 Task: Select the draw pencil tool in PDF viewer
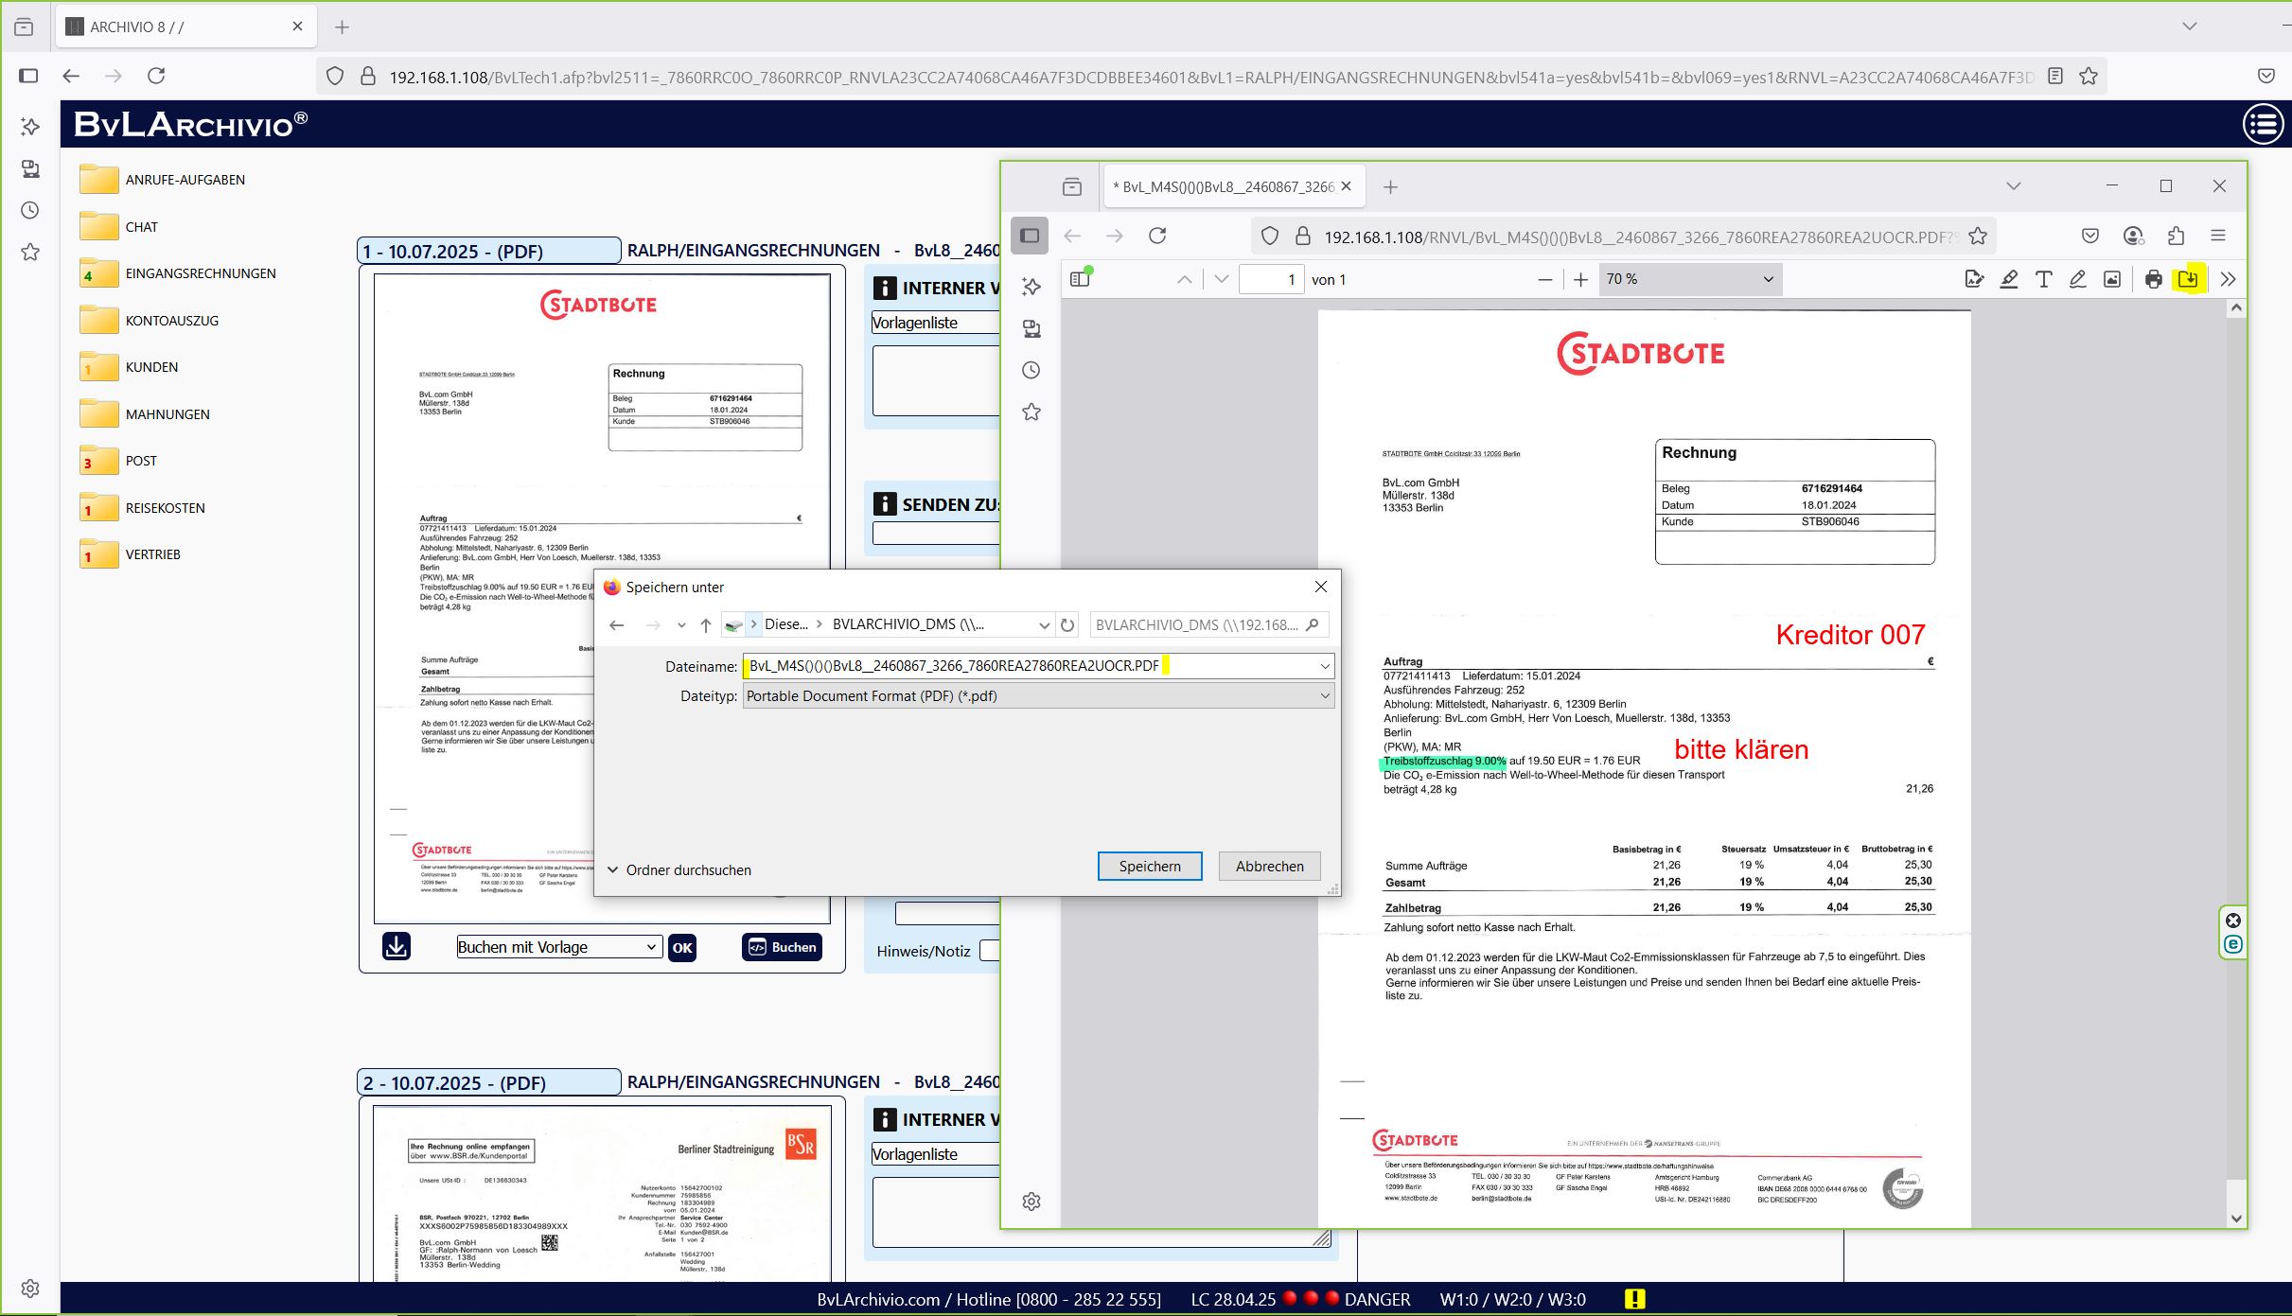tap(2077, 279)
